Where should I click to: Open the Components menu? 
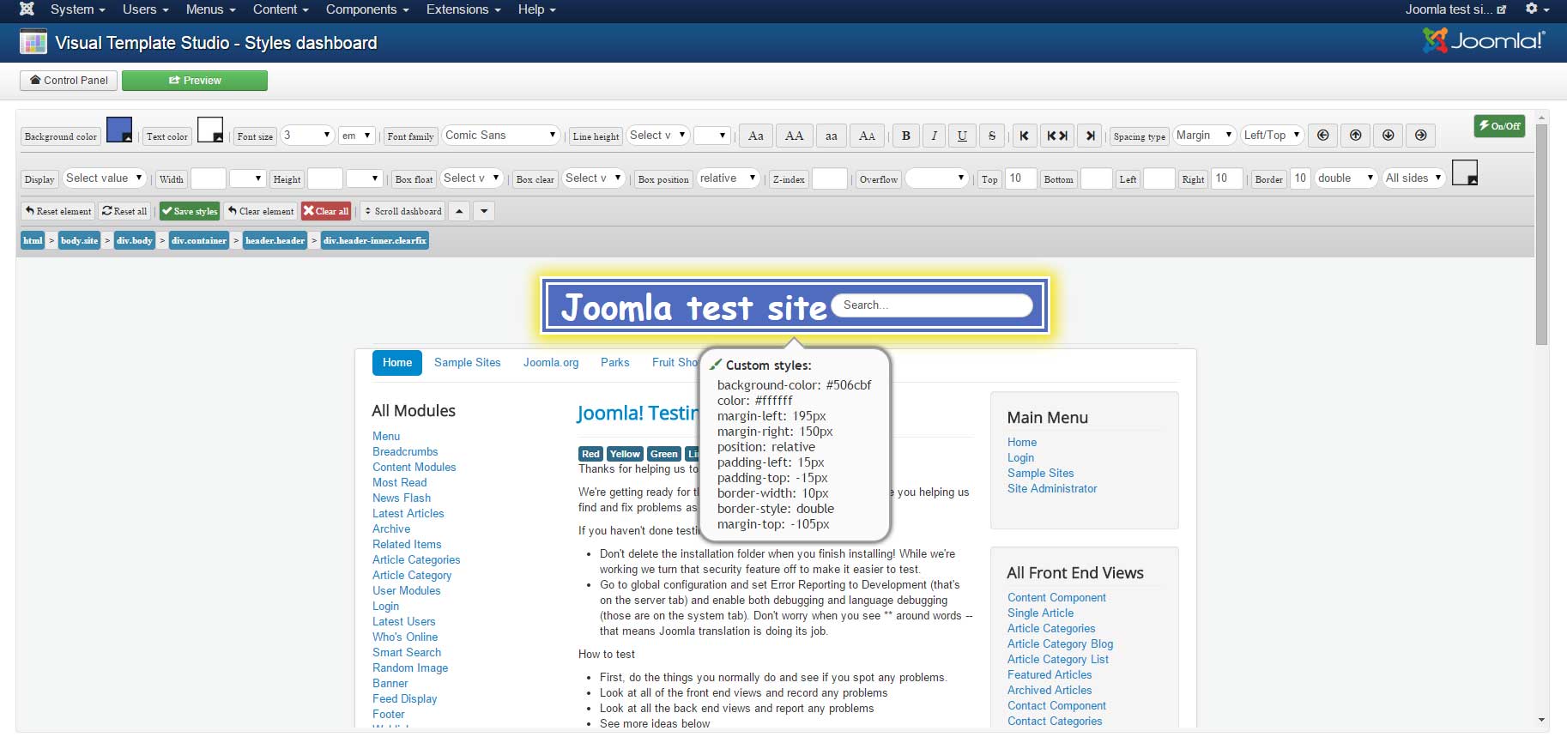367,9
